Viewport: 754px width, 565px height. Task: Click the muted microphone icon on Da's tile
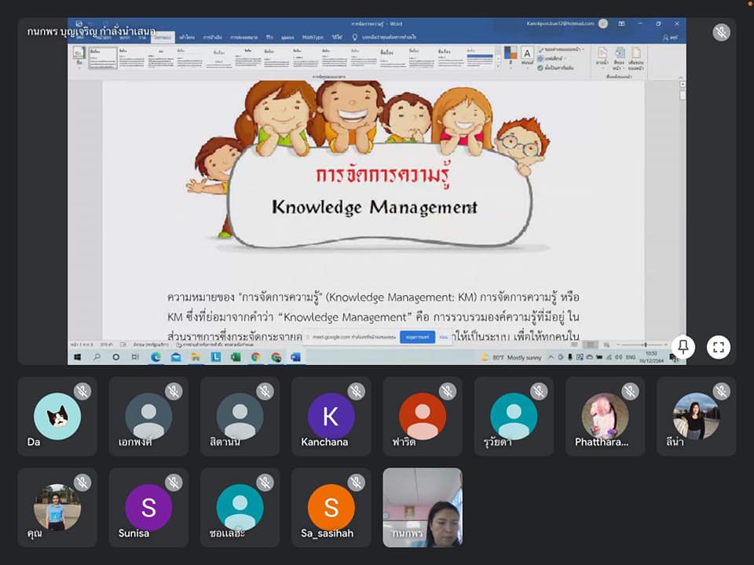[x=82, y=391]
